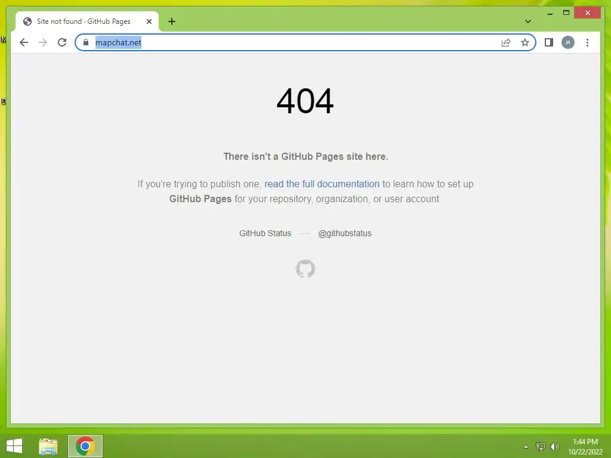Bookmark this tab with the star icon

coord(525,42)
